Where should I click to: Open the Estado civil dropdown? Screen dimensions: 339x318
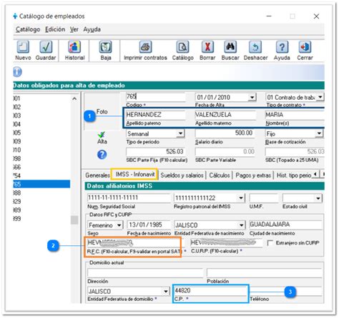[318, 198]
